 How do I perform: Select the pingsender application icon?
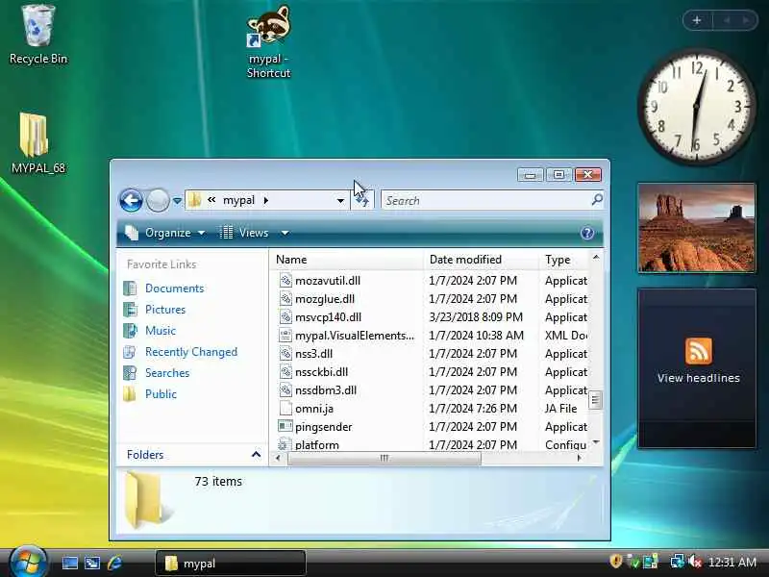(285, 426)
